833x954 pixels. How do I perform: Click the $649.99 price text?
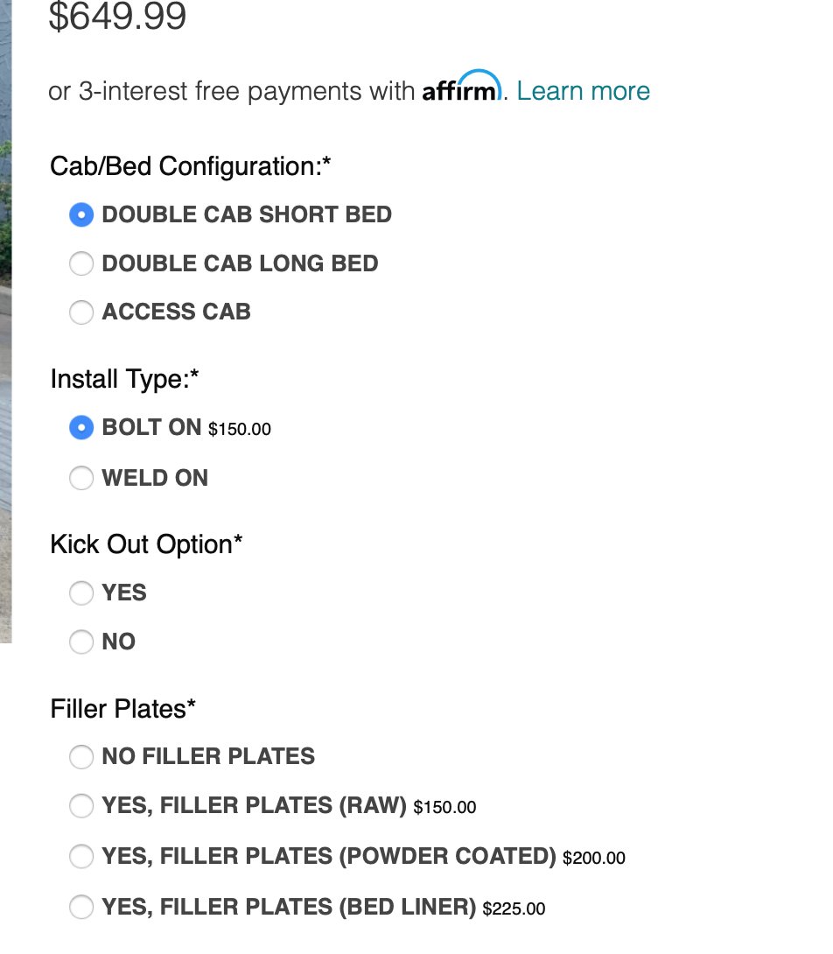tap(117, 17)
